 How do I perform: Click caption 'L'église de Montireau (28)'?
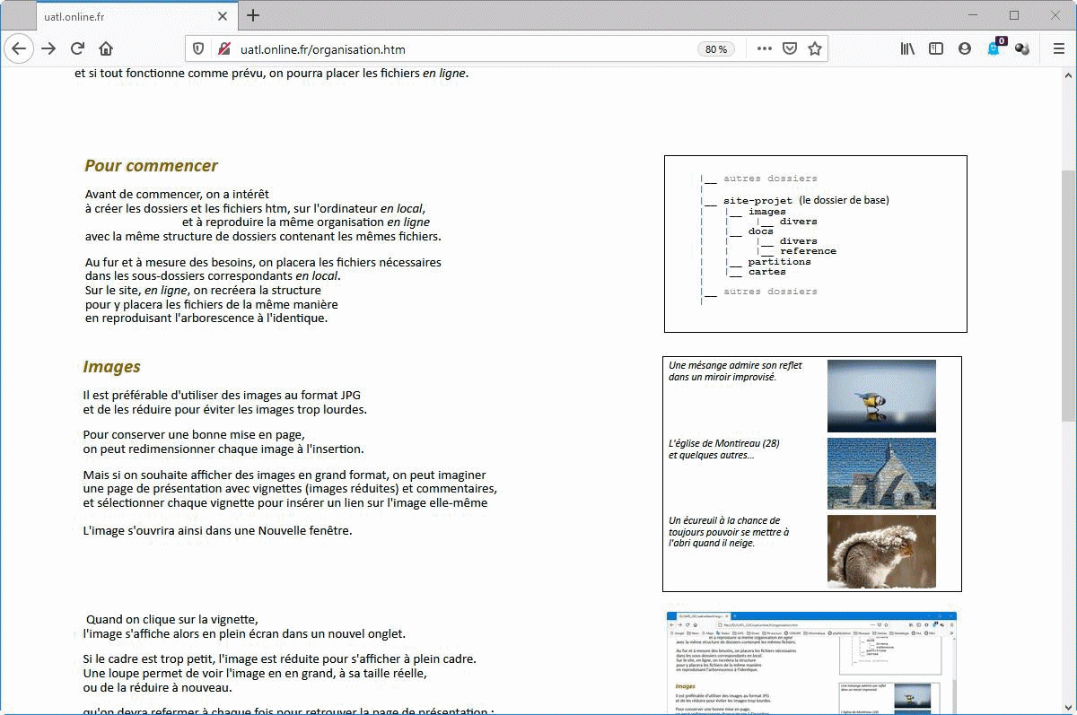(724, 443)
